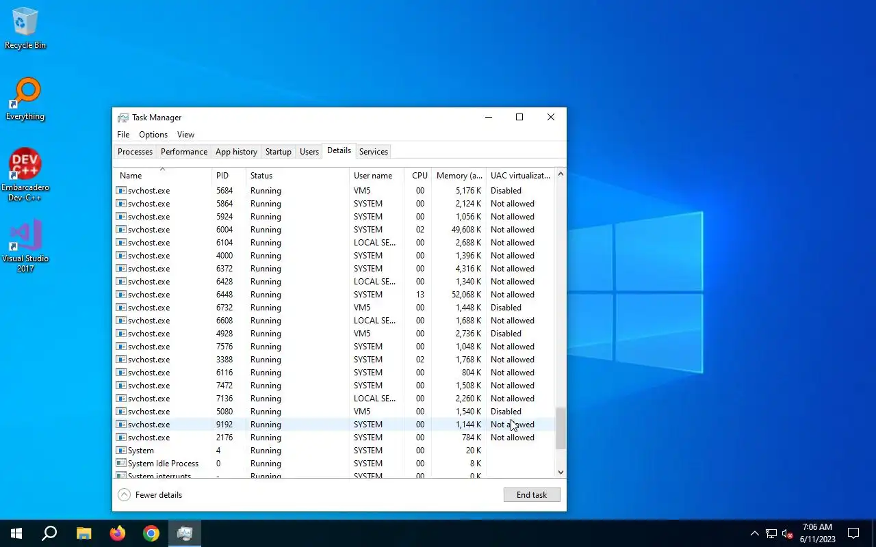
Task: Click the icon of svchost.exe PID 9192
Action: [x=121, y=425]
